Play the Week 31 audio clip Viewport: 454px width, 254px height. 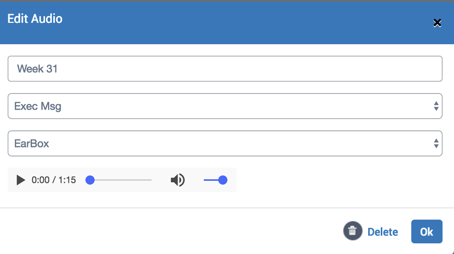20,180
